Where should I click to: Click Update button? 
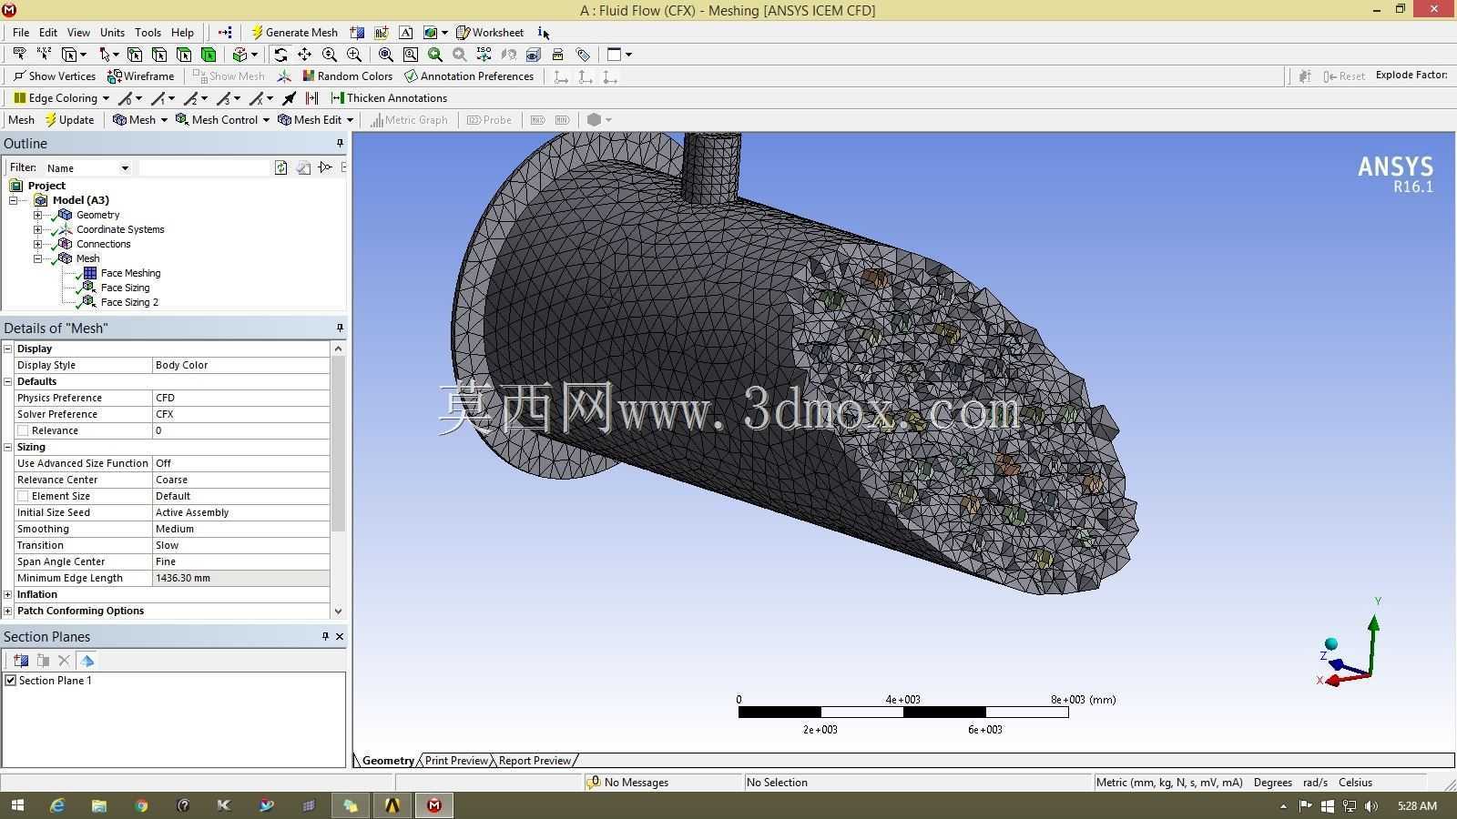click(x=69, y=120)
